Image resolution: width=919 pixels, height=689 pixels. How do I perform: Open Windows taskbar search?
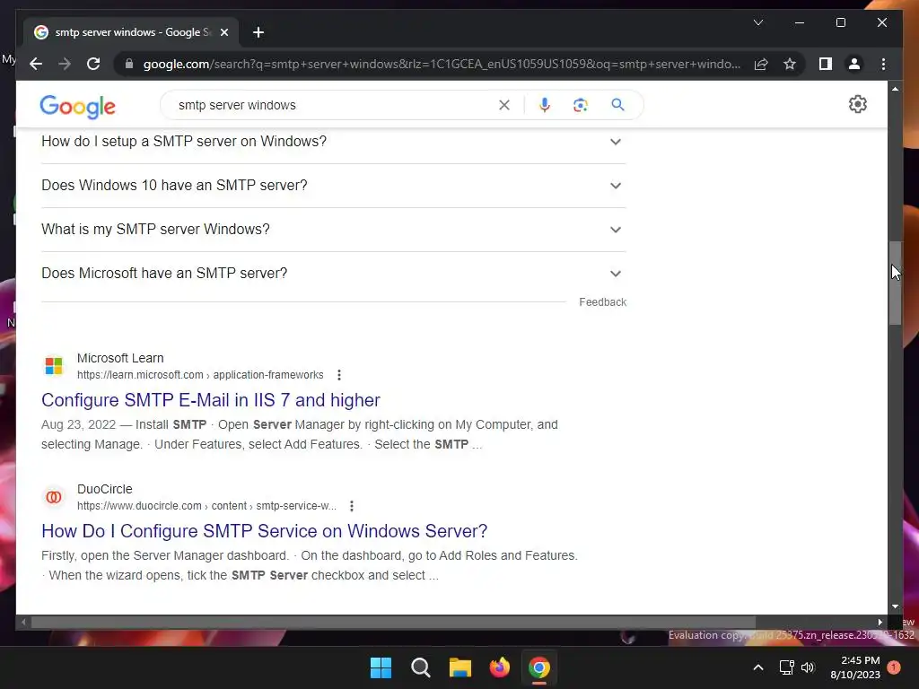click(x=420, y=667)
